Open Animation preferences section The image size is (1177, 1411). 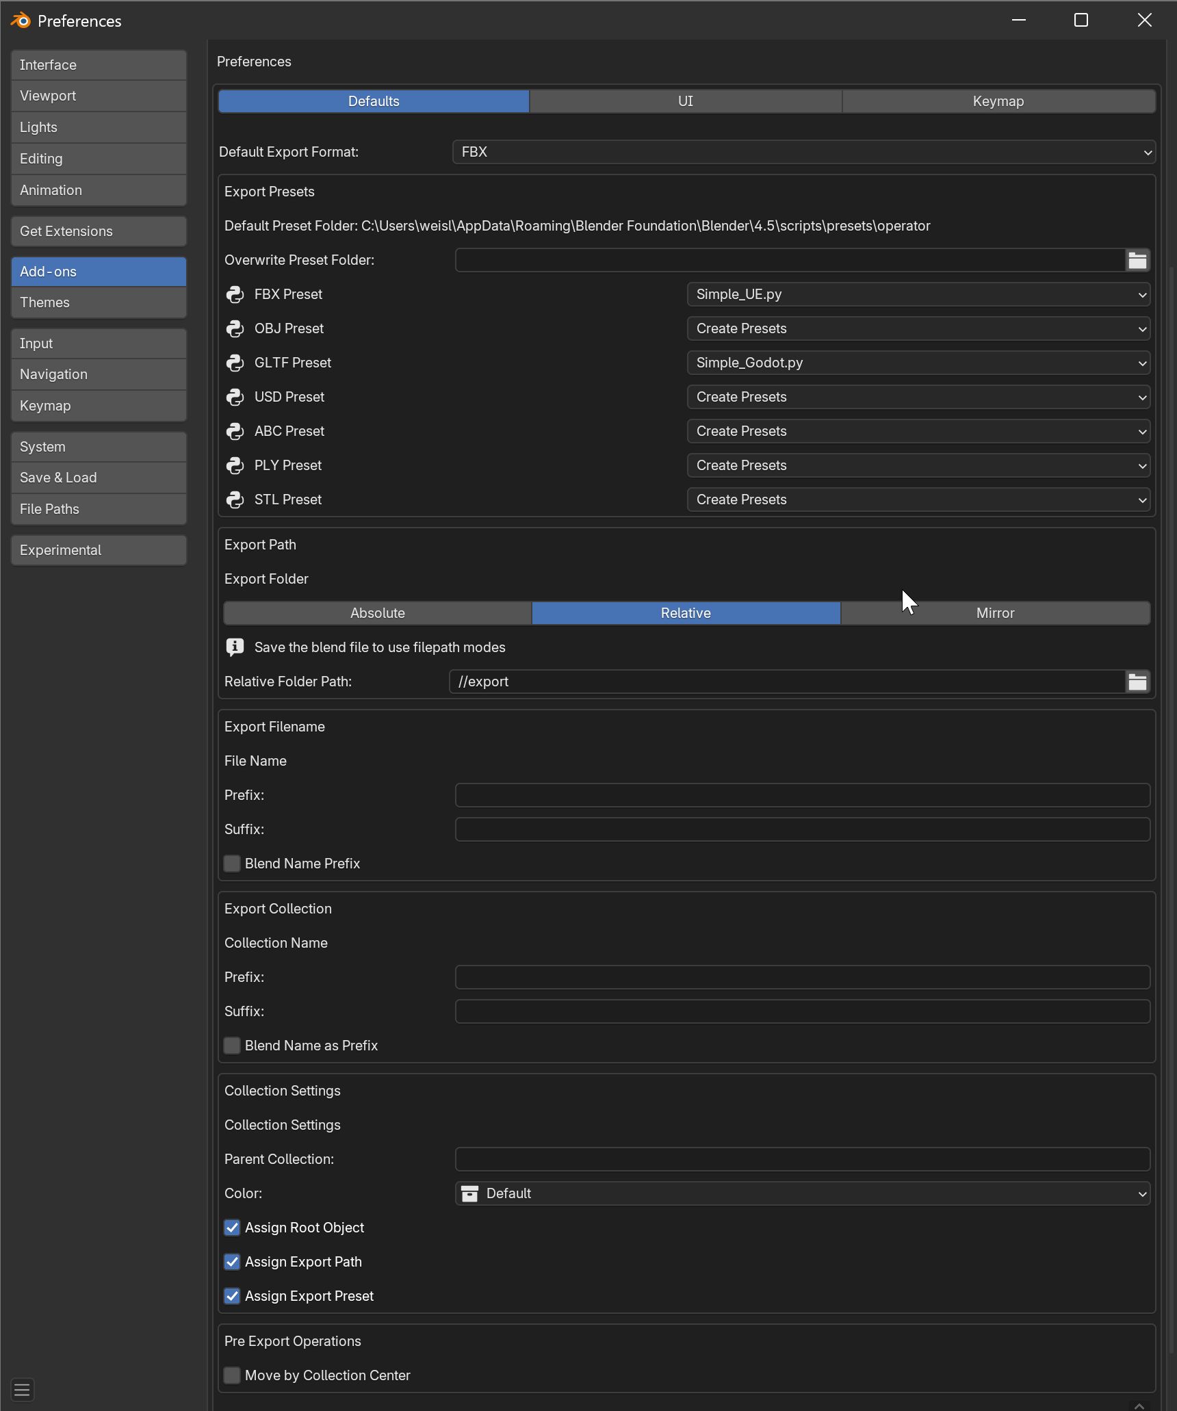point(99,190)
